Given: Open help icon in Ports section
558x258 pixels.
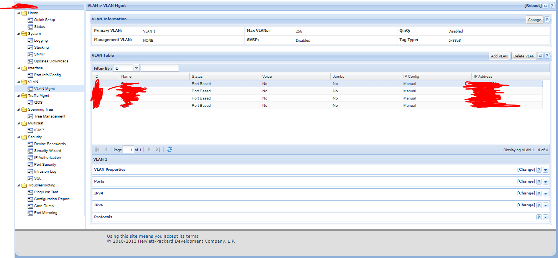Looking at the screenshot, I should coord(539,182).
